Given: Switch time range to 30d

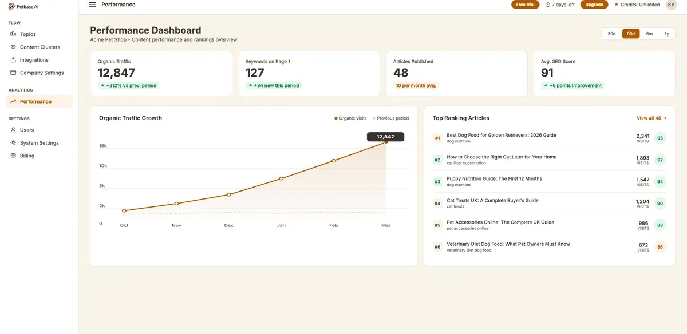Looking at the screenshot, I should pos(611,34).
